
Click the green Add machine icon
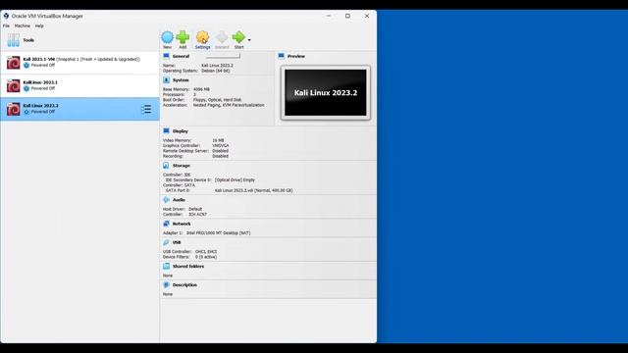click(183, 37)
